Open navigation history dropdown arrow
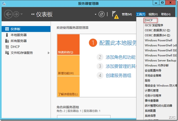The width and height of the screenshot is (178, 121). click(22, 14)
